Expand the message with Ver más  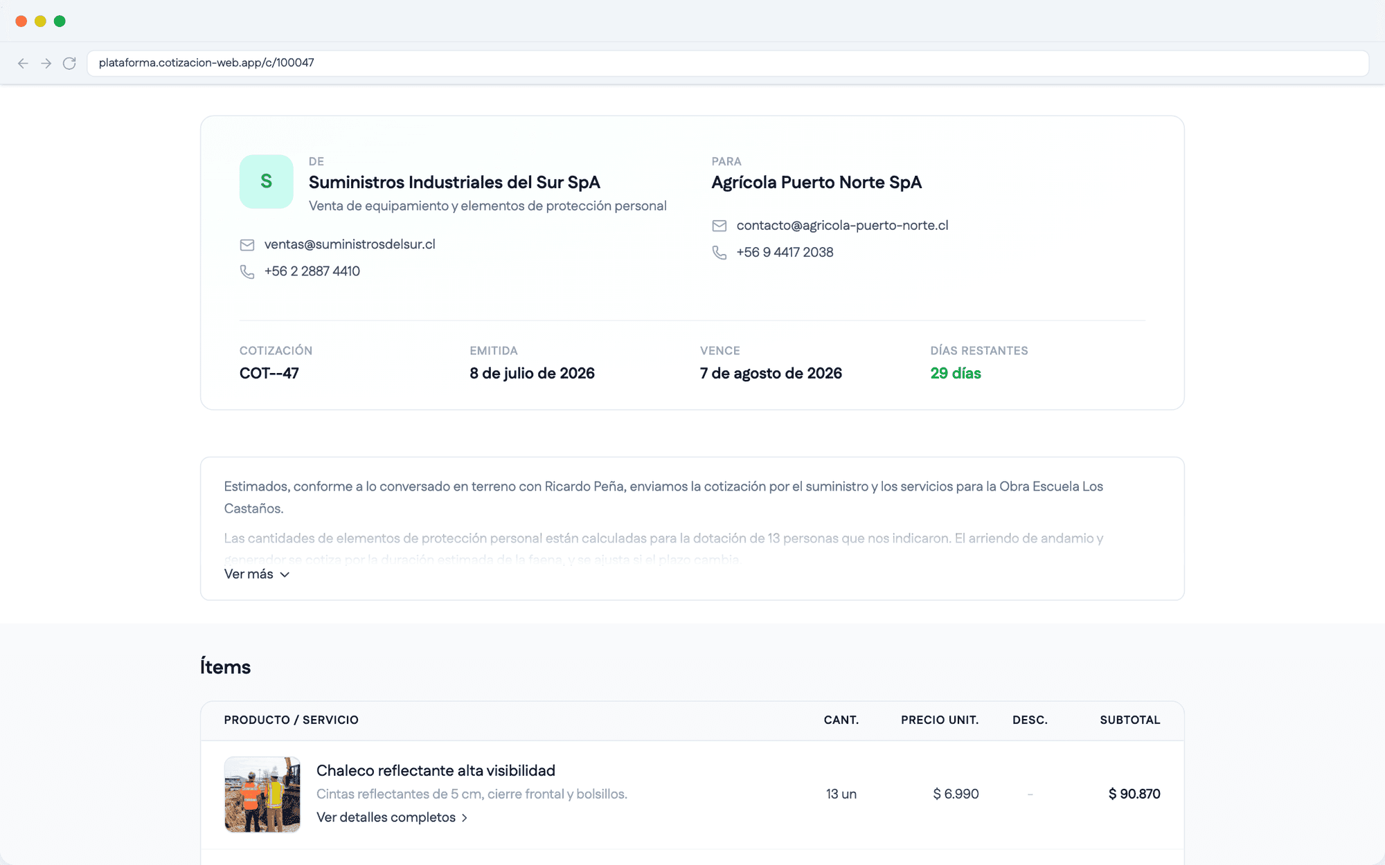click(x=256, y=574)
